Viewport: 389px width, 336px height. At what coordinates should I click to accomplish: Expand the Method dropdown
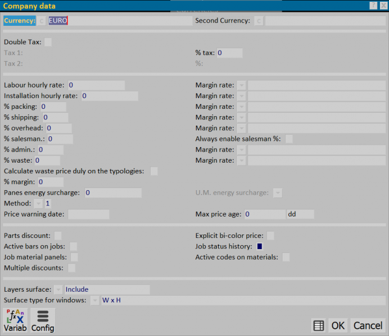coord(38,204)
